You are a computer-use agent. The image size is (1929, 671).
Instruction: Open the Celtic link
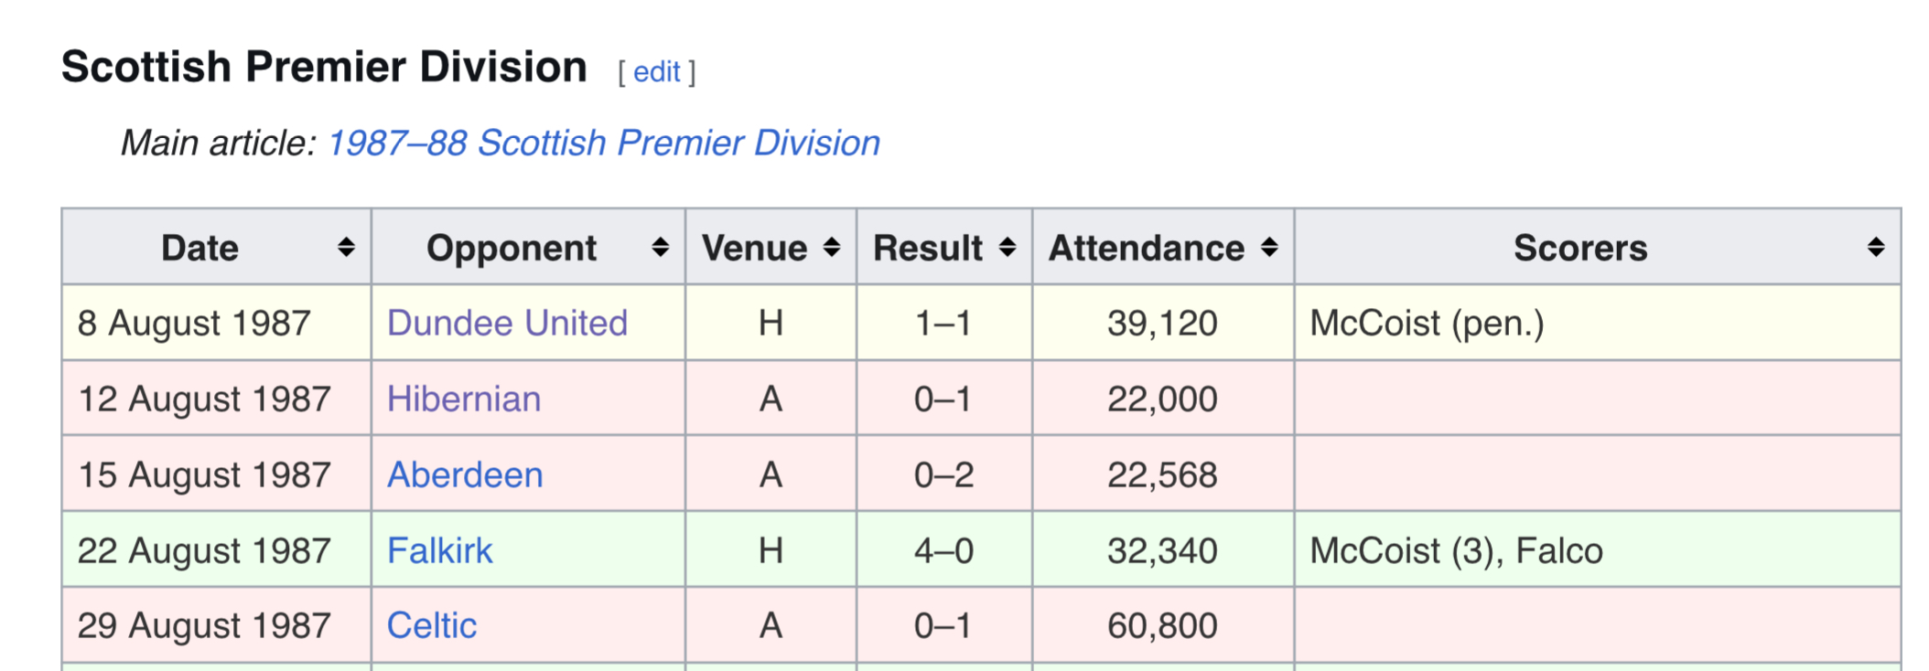pyautogui.click(x=432, y=625)
